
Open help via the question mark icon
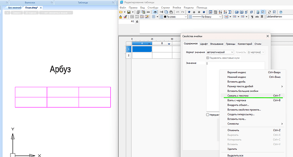point(281,12)
